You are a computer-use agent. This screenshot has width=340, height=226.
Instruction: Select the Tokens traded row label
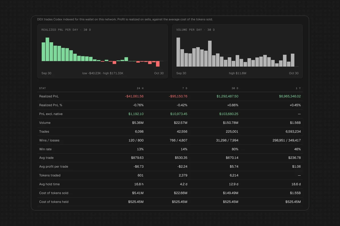[x=50, y=175]
